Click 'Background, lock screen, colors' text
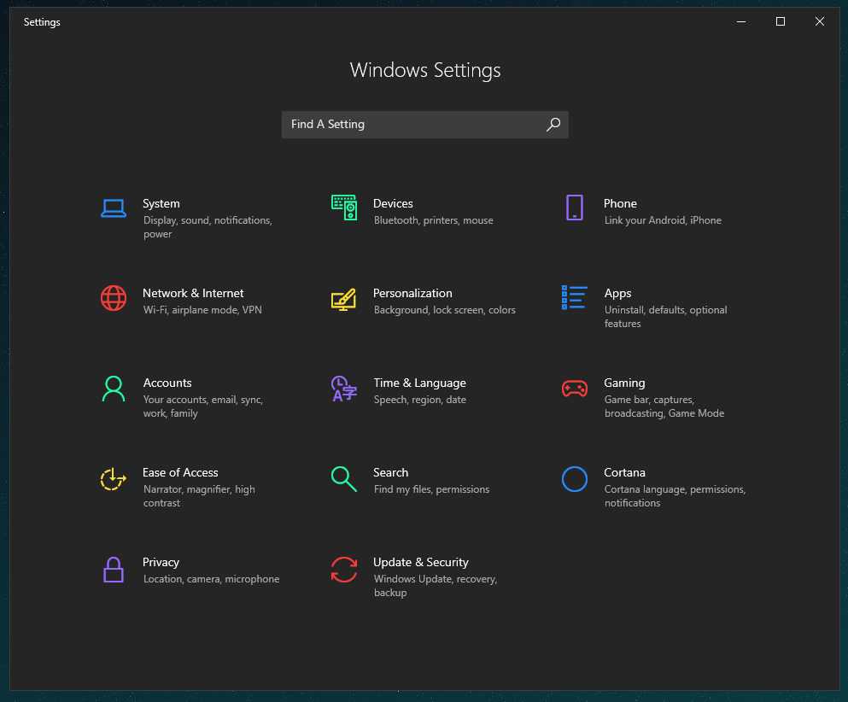Image resolution: width=848 pixels, height=702 pixels. click(445, 311)
